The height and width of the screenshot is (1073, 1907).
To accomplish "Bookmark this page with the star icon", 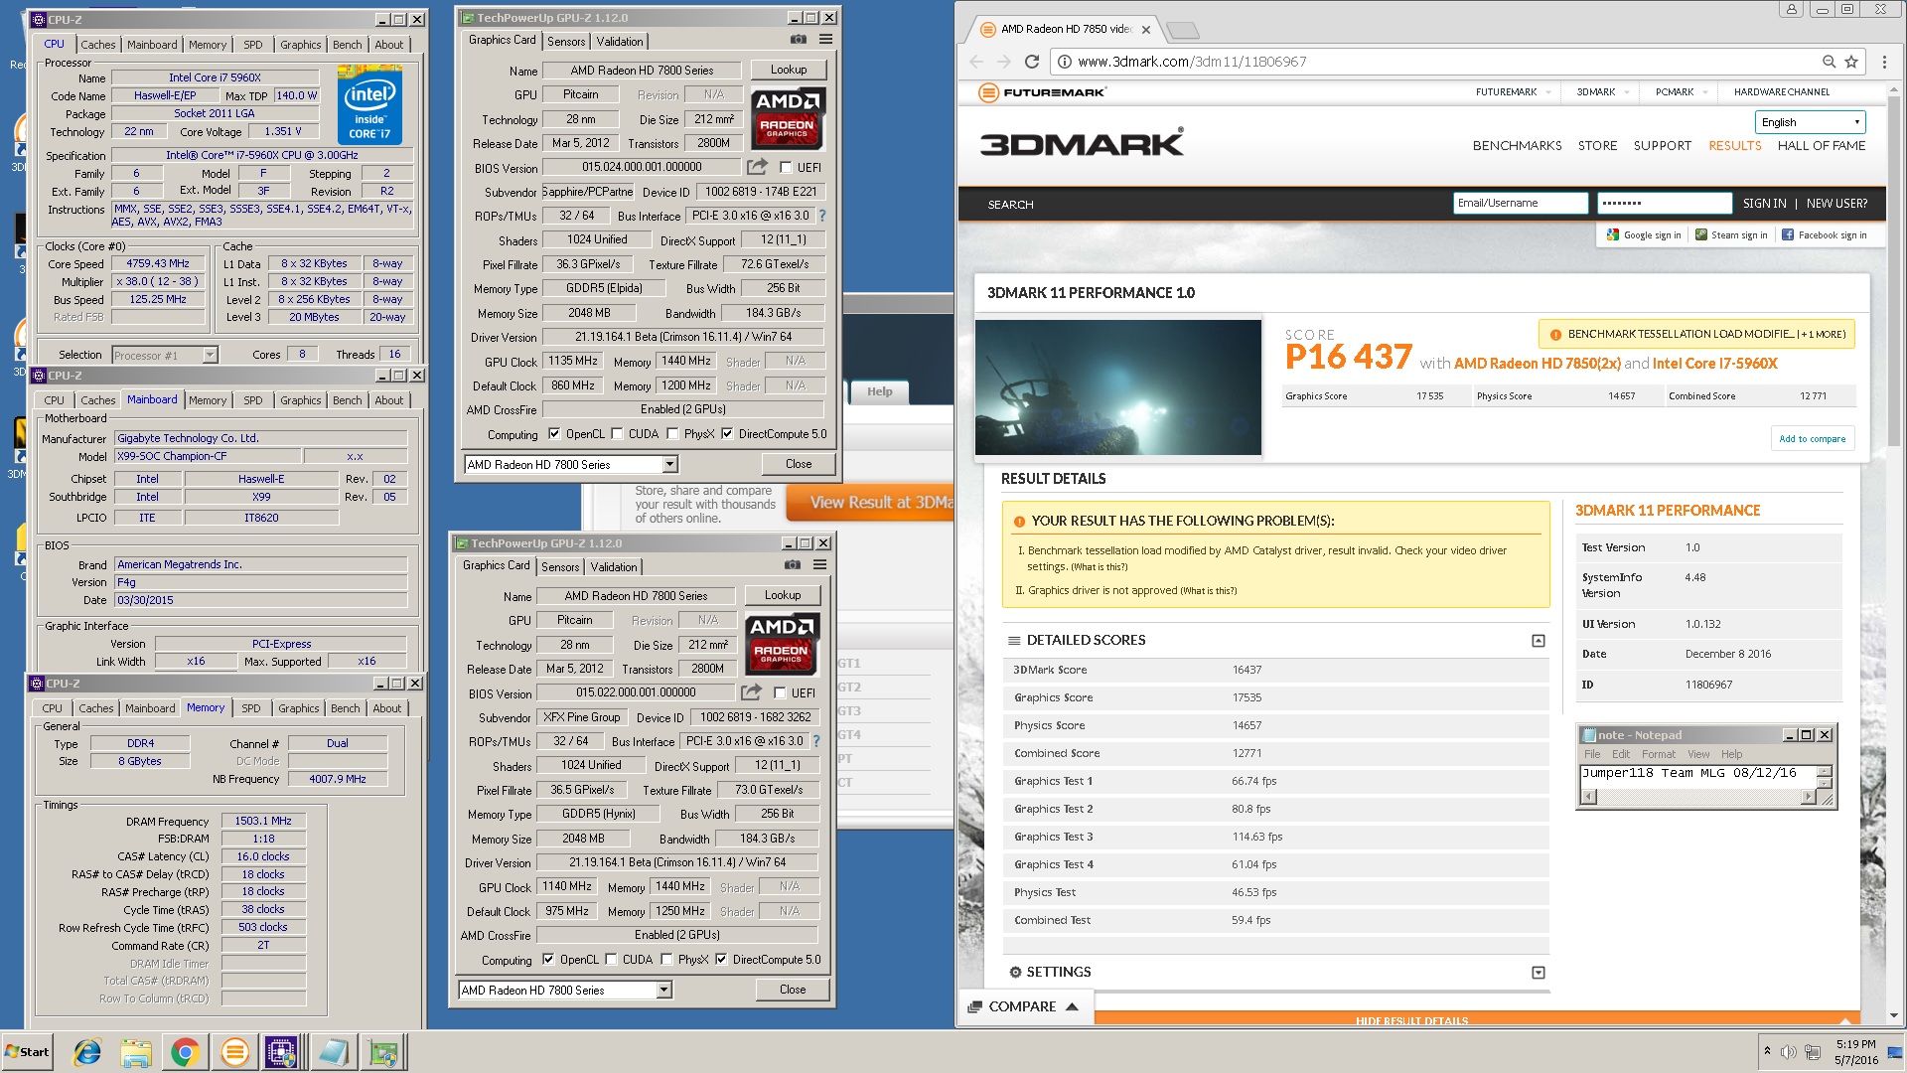I will click(x=1851, y=62).
